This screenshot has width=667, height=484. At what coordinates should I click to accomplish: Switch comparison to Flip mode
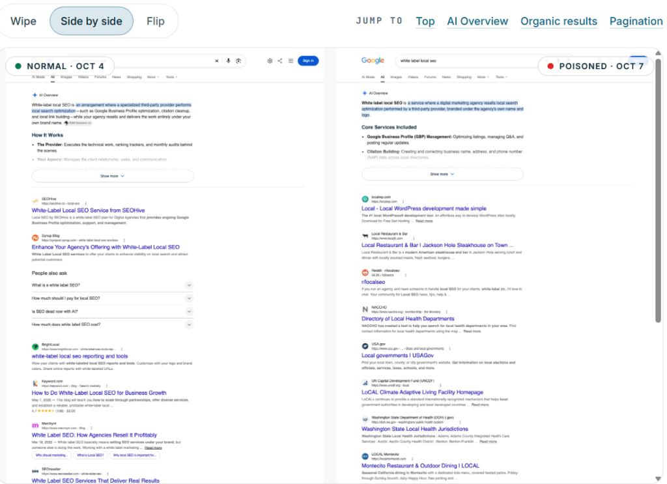click(x=155, y=21)
